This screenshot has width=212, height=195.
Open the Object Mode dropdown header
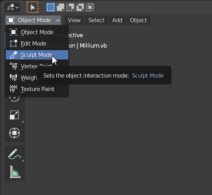point(33,20)
